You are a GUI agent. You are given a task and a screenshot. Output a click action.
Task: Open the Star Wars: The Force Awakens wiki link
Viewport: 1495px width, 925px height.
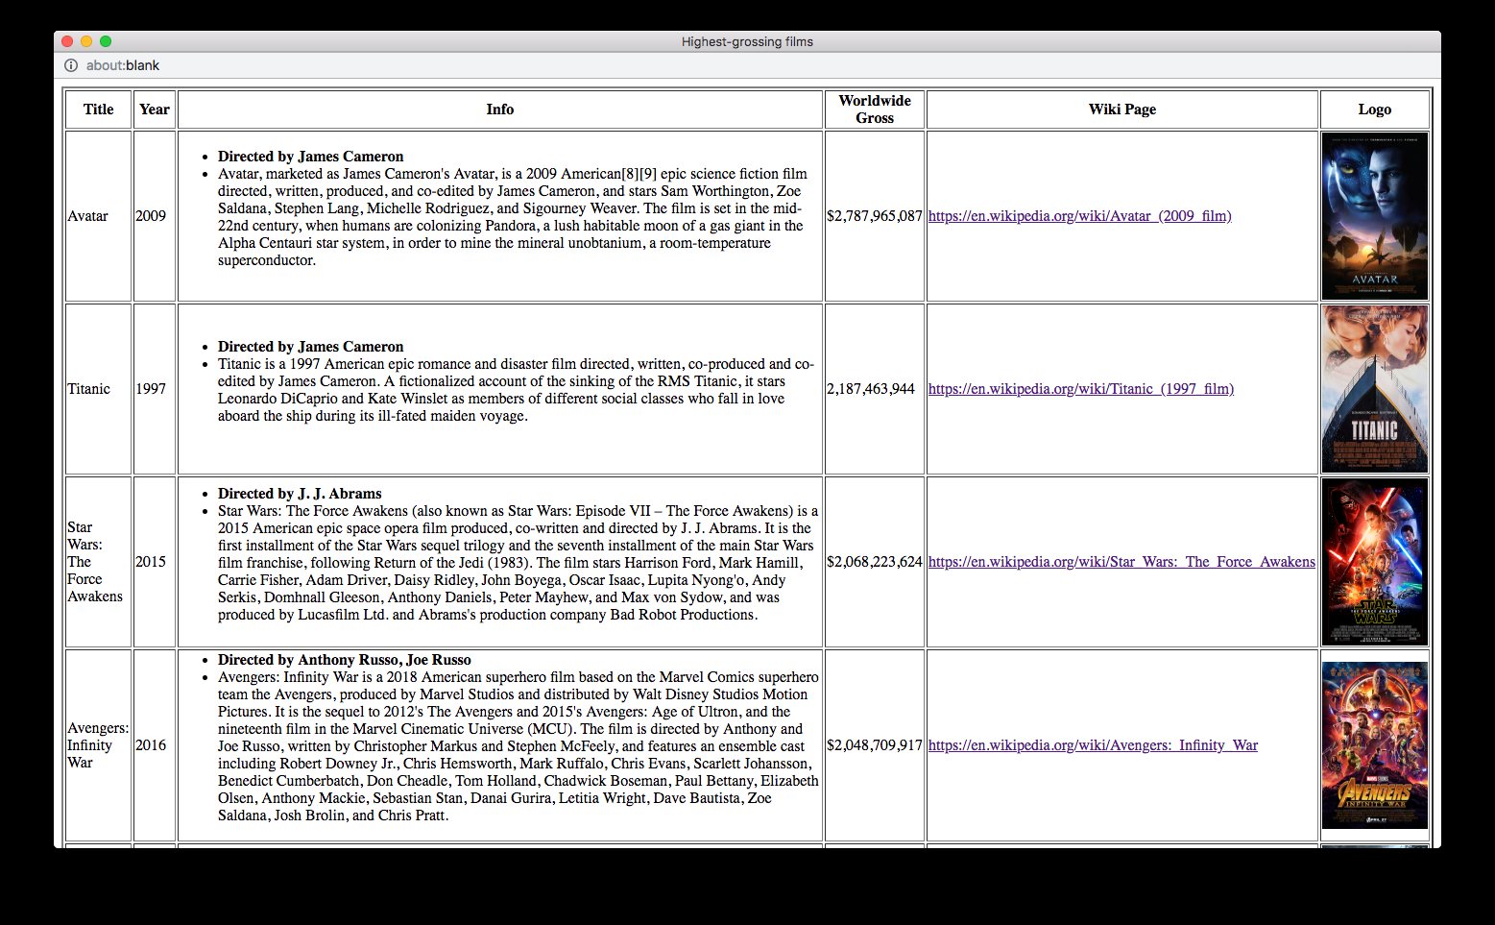1121,562
